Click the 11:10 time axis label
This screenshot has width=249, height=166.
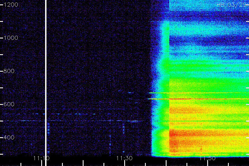pos(41,158)
